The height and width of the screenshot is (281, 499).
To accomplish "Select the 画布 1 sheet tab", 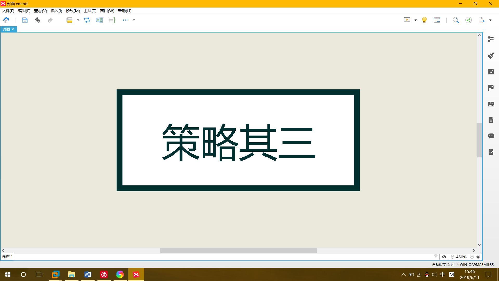I will pos(7,257).
